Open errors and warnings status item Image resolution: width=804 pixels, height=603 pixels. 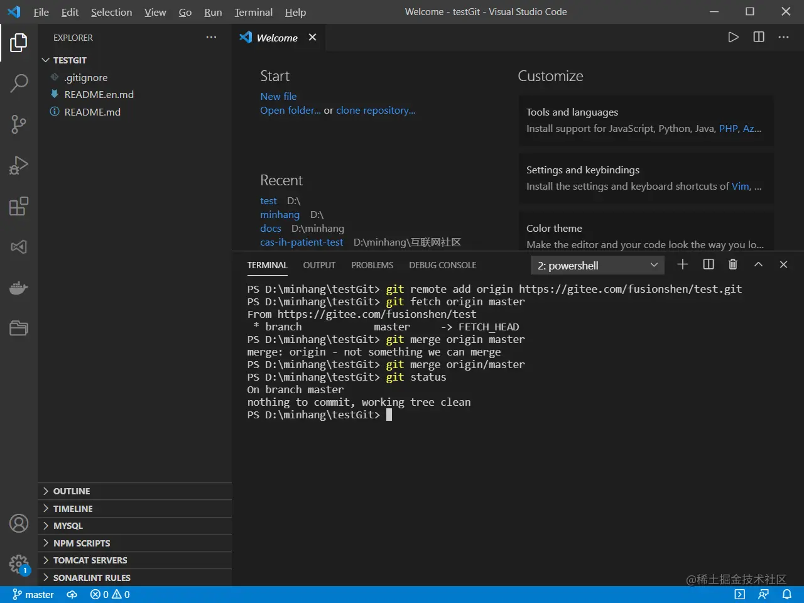point(110,594)
